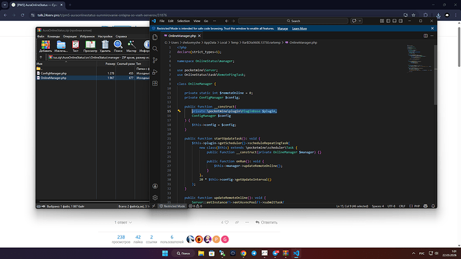Open the Extensions view in VS Code
461x259 pixels.
tap(155, 83)
